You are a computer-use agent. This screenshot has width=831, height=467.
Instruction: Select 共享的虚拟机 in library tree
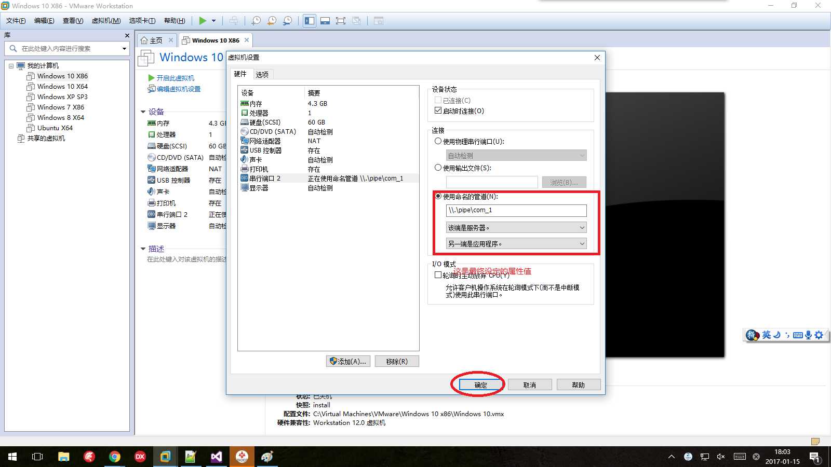pyautogui.click(x=46, y=138)
